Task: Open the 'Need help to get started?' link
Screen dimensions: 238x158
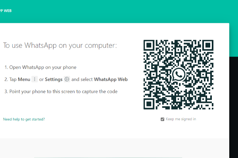Action: tap(24, 119)
